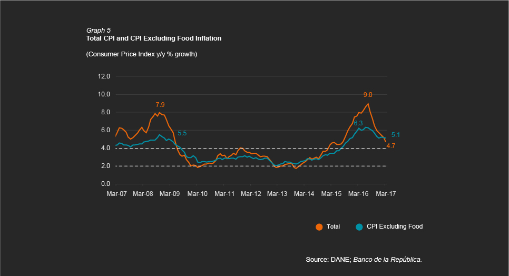509x276 pixels.
Task: Select the Mar-07 x-axis label
Action: pyautogui.click(x=116, y=194)
